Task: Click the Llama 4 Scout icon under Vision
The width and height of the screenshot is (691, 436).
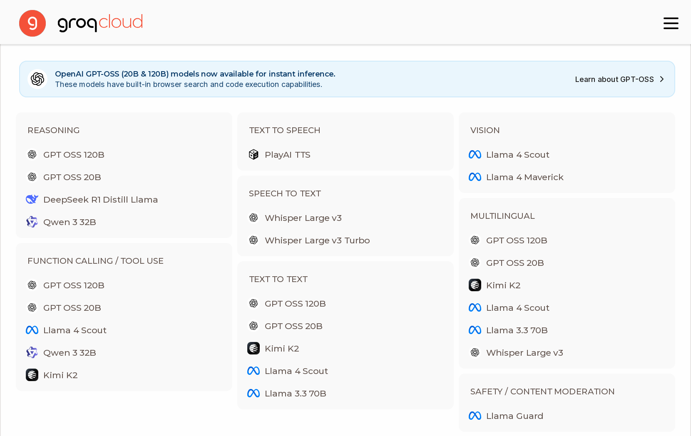Action: point(475,155)
